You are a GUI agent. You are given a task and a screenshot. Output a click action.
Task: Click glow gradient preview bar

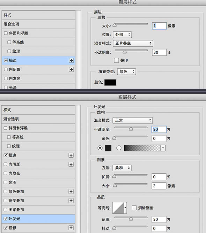pos(142,148)
